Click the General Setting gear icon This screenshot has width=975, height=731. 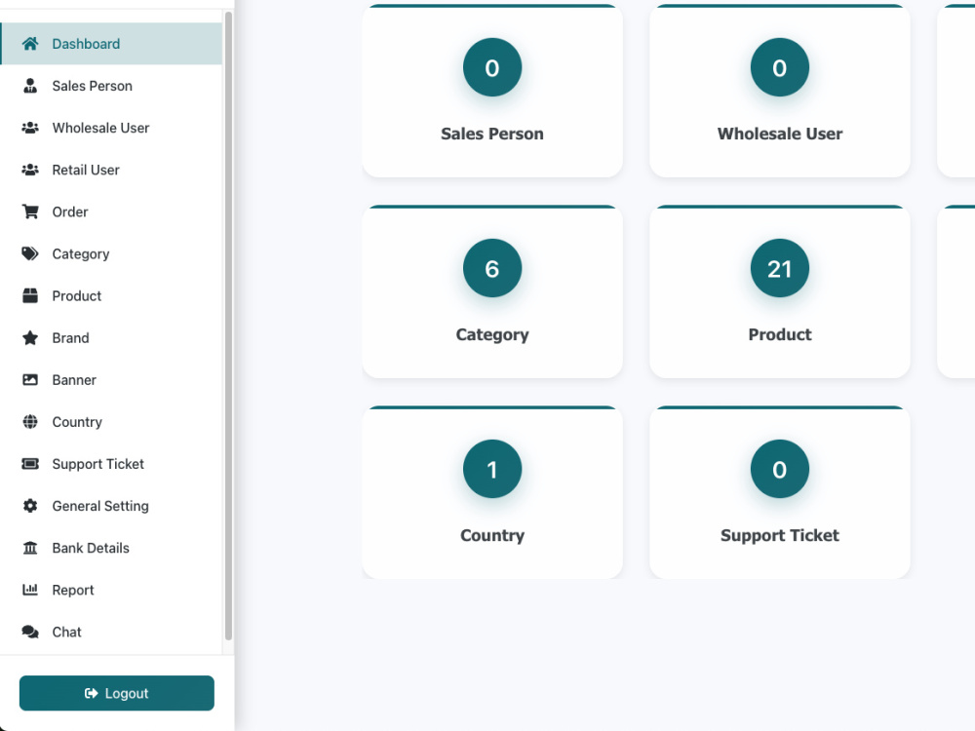[30, 506]
